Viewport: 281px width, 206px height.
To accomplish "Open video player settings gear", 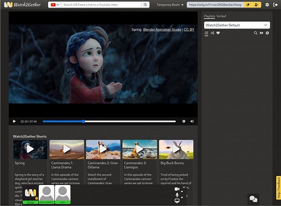I will [x=184, y=121].
